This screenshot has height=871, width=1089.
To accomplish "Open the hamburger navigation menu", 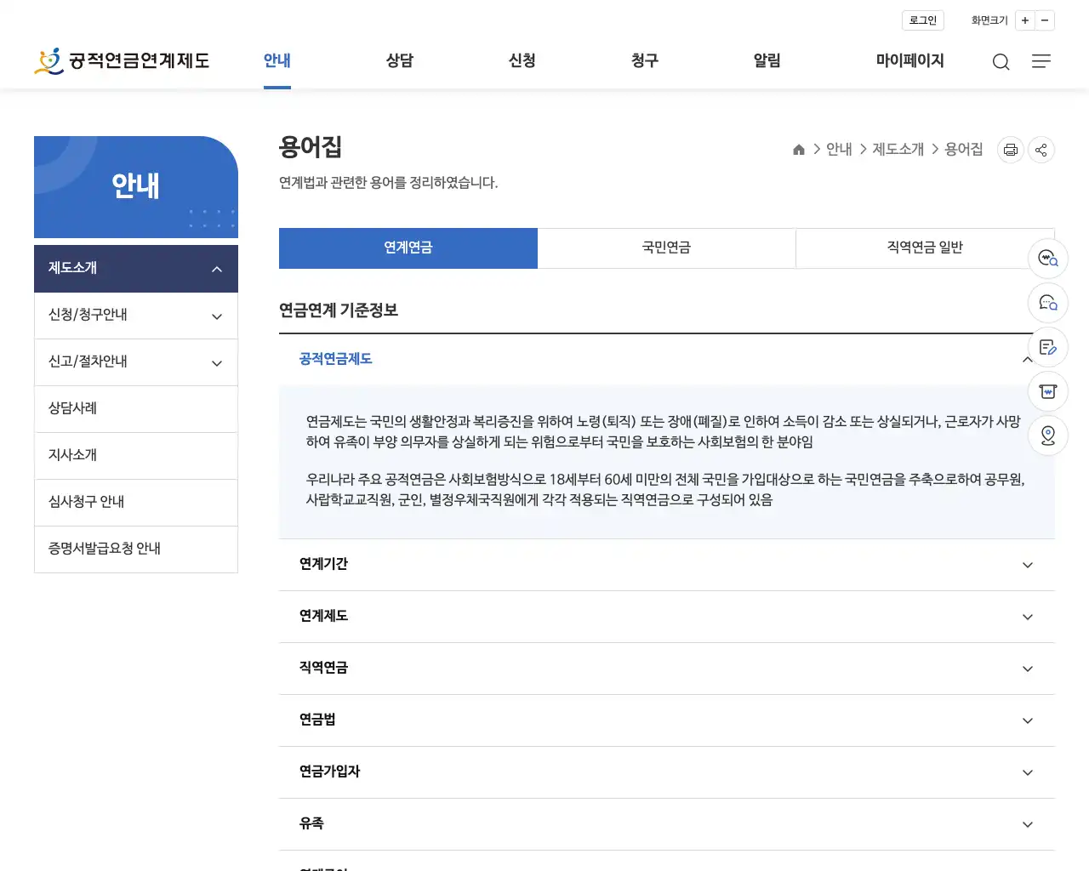I will click(1041, 61).
